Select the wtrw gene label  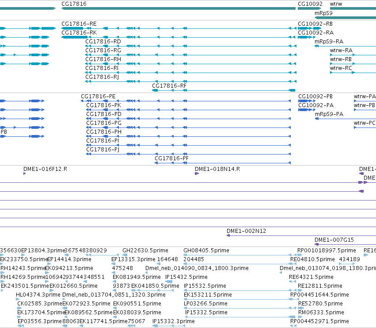336,4
